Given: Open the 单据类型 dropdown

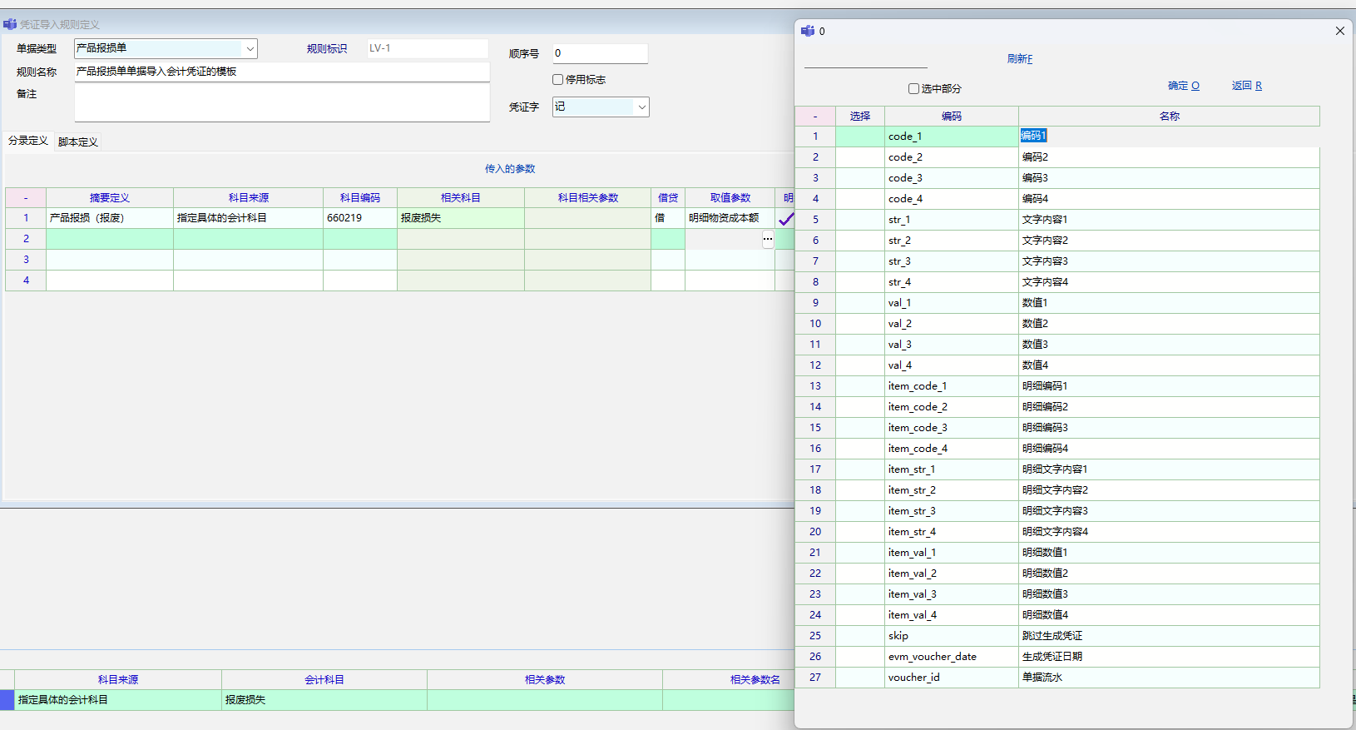Looking at the screenshot, I should point(250,49).
